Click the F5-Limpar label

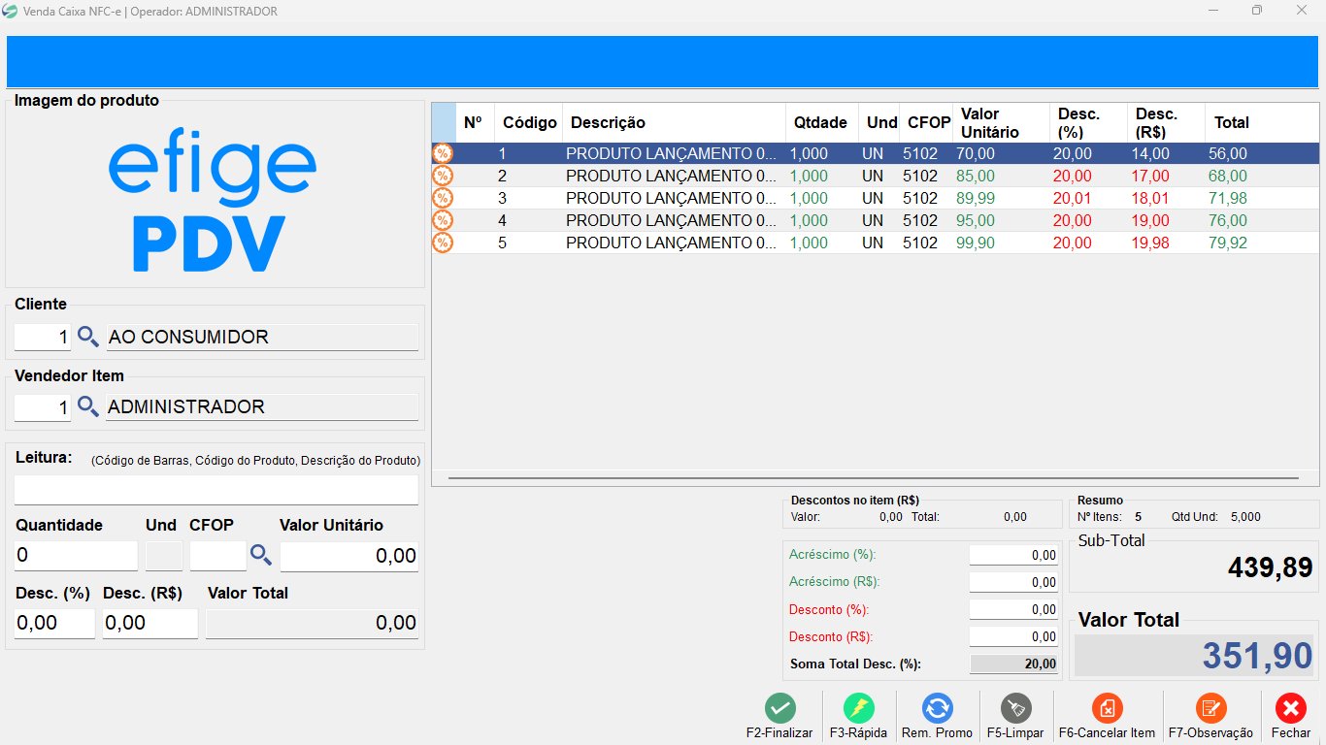(1015, 733)
